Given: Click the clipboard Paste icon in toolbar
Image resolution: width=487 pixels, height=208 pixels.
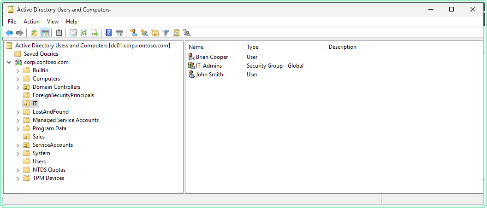Looking at the screenshot, I should 59,33.
